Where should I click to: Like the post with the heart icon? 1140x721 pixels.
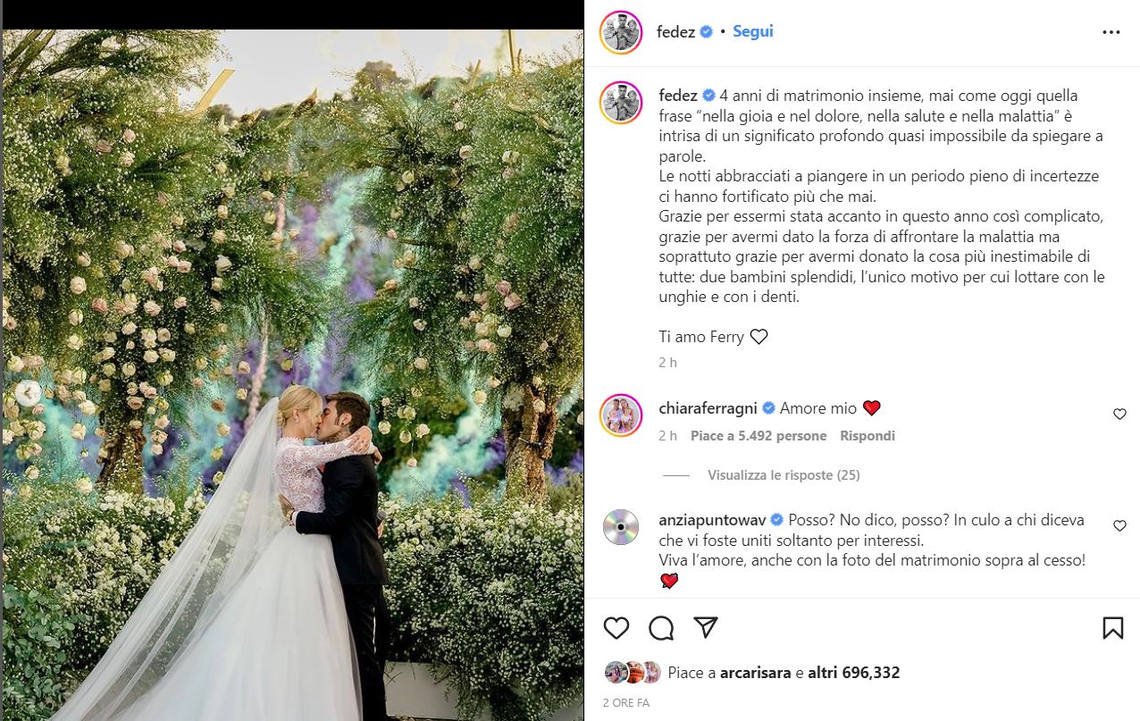coord(616,628)
